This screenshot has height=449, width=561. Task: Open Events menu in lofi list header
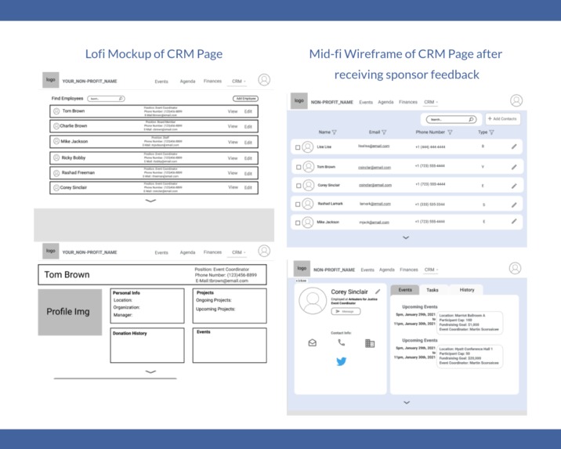(161, 81)
